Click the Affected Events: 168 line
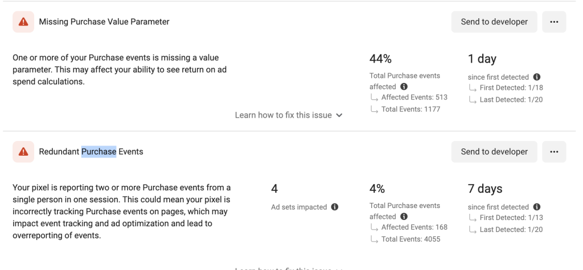583x270 pixels. coord(414,227)
